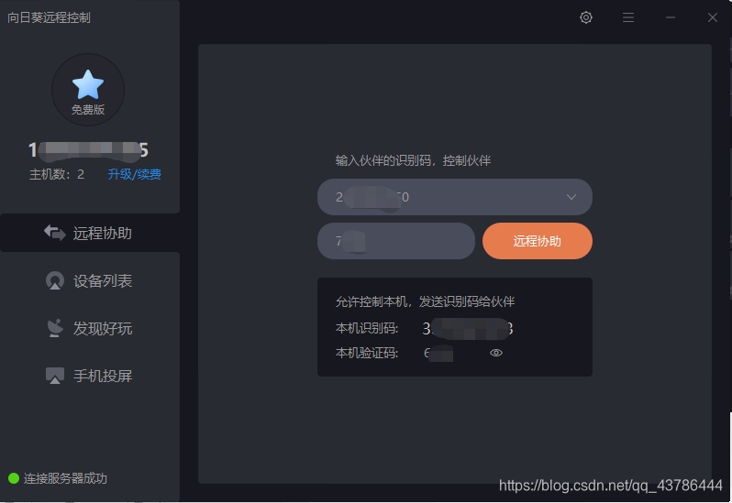The height and width of the screenshot is (503, 732).
Task: Open the 手机投屏 tab
Action: click(90, 376)
